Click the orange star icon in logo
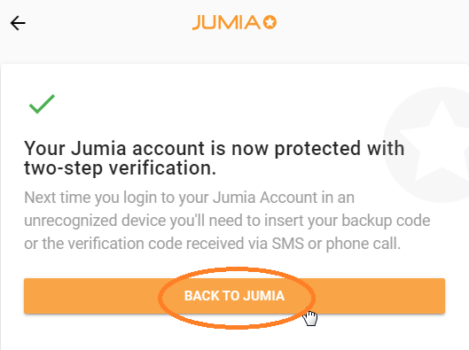469x350 pixels. (x=270, y=22)
